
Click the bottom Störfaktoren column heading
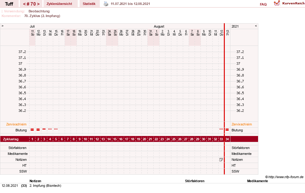click(195, 181)
